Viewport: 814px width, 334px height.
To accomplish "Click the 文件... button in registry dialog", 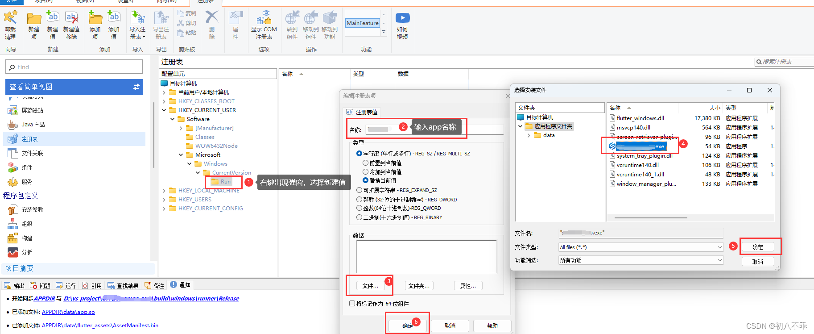I will (x=370, y=286).
